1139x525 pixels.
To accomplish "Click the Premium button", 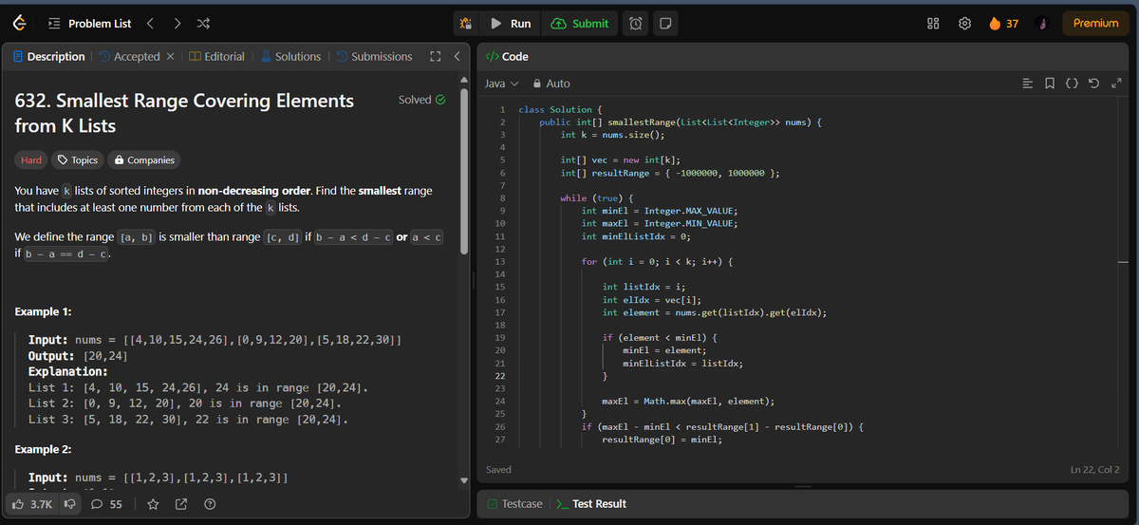I will 1095,23.
